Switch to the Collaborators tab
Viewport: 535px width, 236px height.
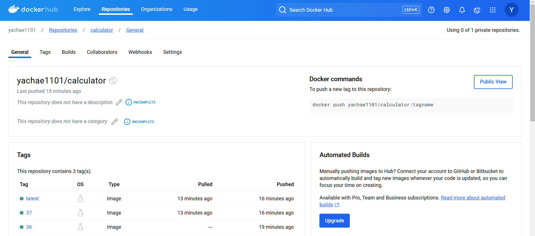click(102, 52)
